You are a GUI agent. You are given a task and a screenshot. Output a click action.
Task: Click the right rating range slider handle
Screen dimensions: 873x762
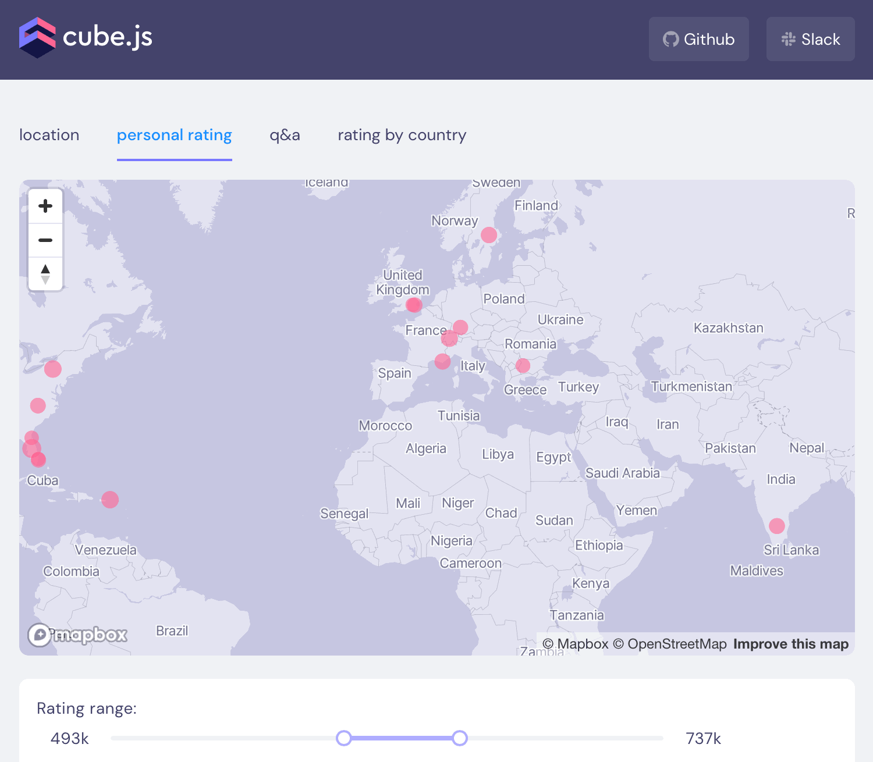click(x=460, y=738)
